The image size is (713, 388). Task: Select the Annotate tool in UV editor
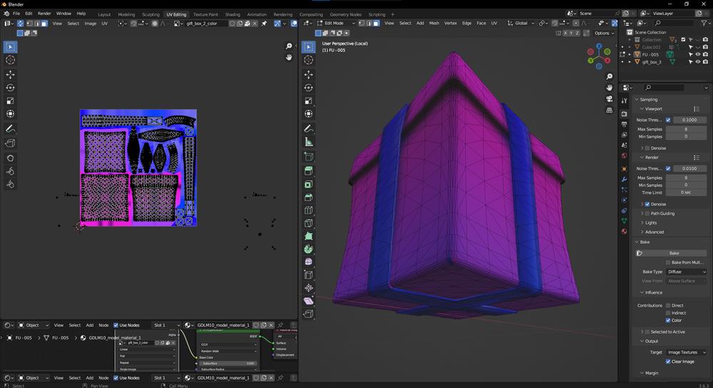(10, 129)
